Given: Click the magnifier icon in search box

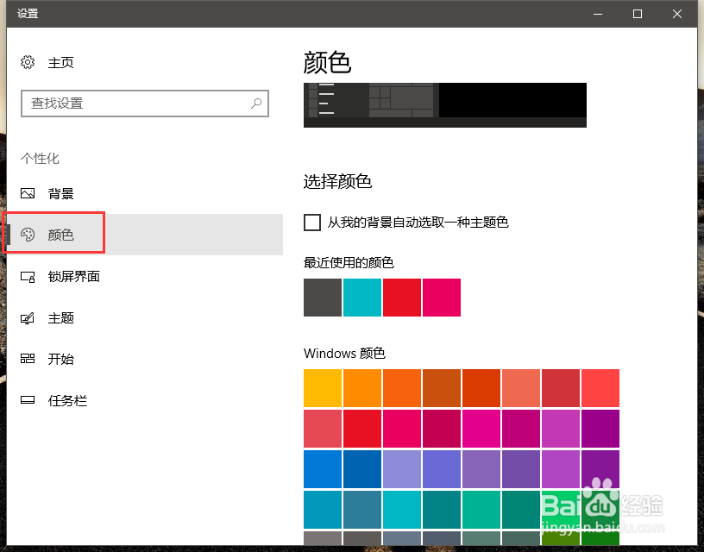Looking at the screenshot, I should (x=256, y=103).
